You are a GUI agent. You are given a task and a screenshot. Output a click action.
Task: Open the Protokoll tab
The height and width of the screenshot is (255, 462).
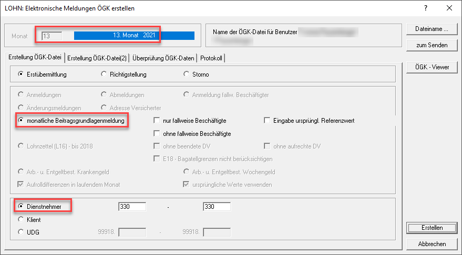pos(211,58)
